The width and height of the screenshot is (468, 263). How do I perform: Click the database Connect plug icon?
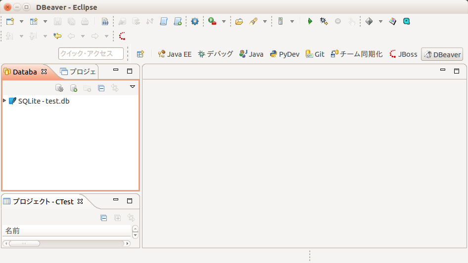click(122, 21)
